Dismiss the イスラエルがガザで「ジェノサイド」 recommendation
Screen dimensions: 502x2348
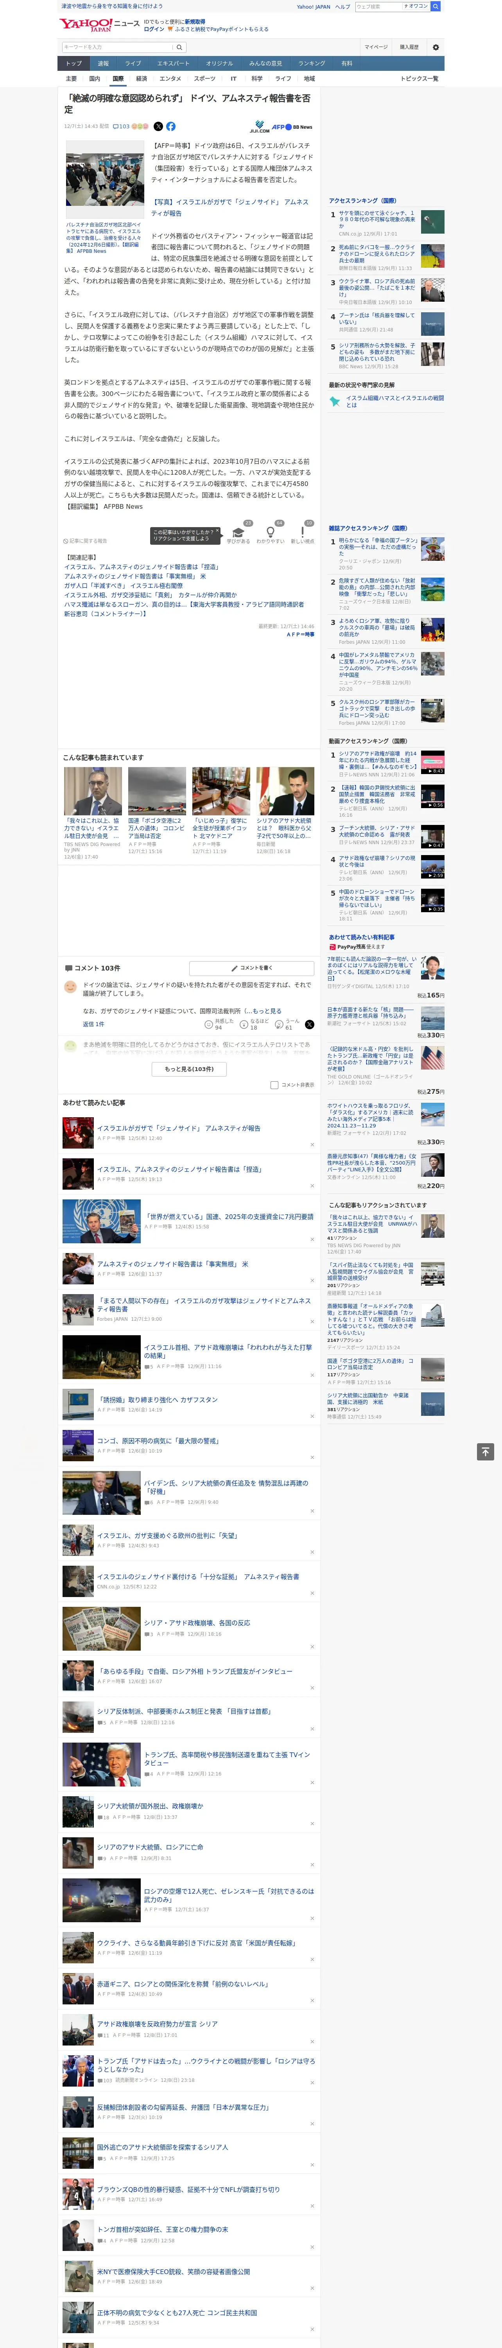pyautogui.click(x=312, y=1144)
